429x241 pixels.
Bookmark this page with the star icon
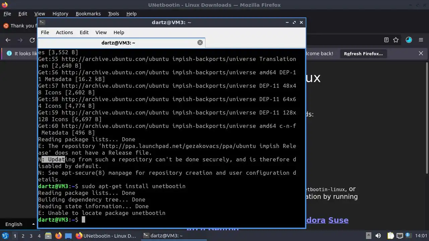(396, 40)
